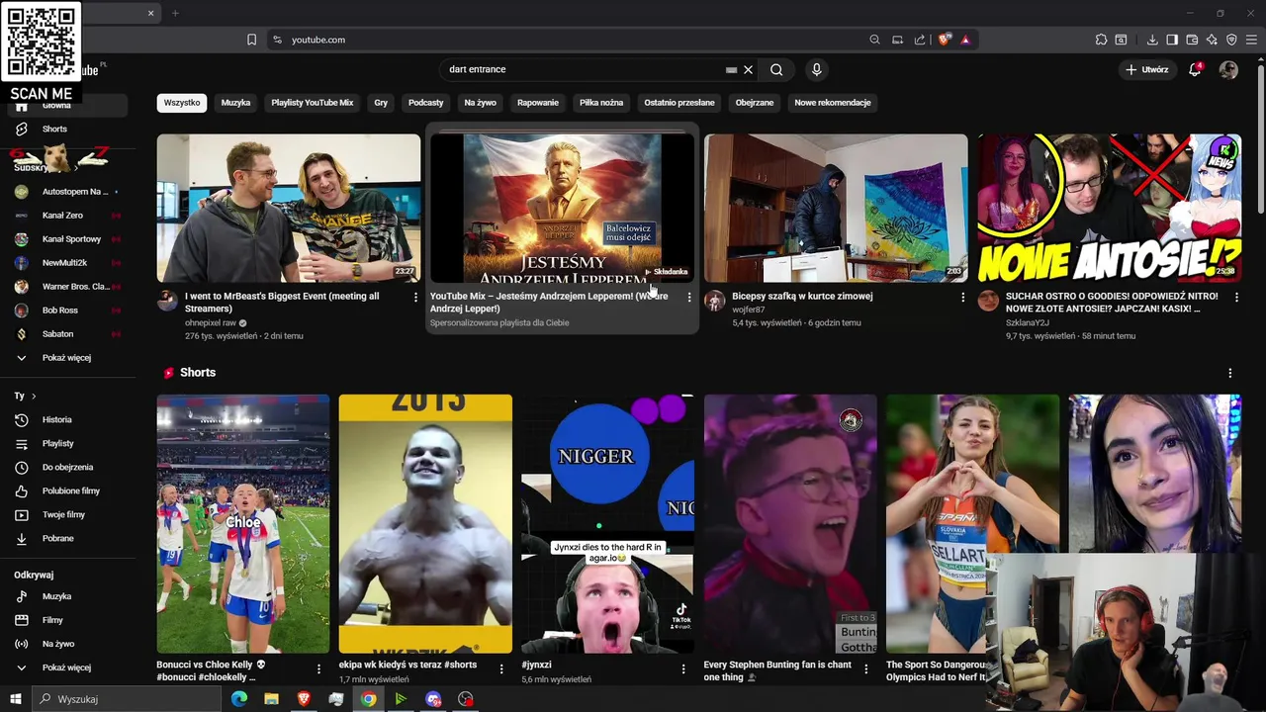The width and height of the screenshot is (1266, 712).
Task: Clear the search box with X
Action: pyautogui.click(x=749, y=69)
